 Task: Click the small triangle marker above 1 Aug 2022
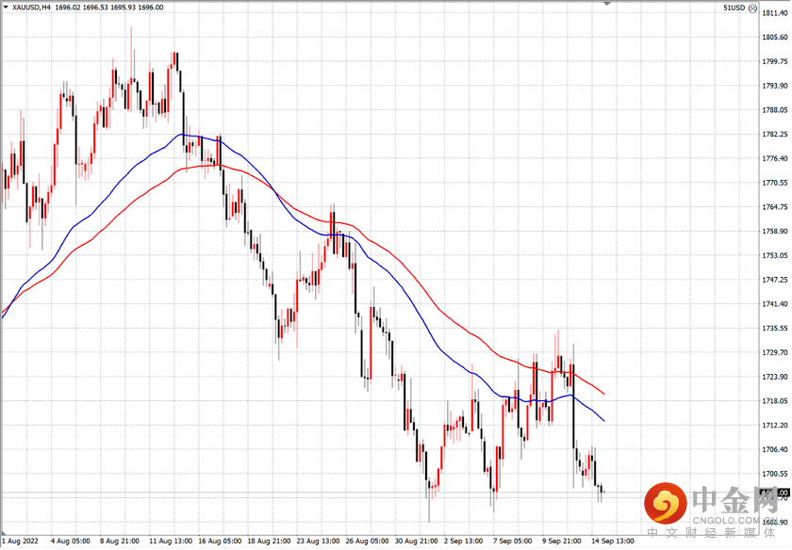[5, 533]
